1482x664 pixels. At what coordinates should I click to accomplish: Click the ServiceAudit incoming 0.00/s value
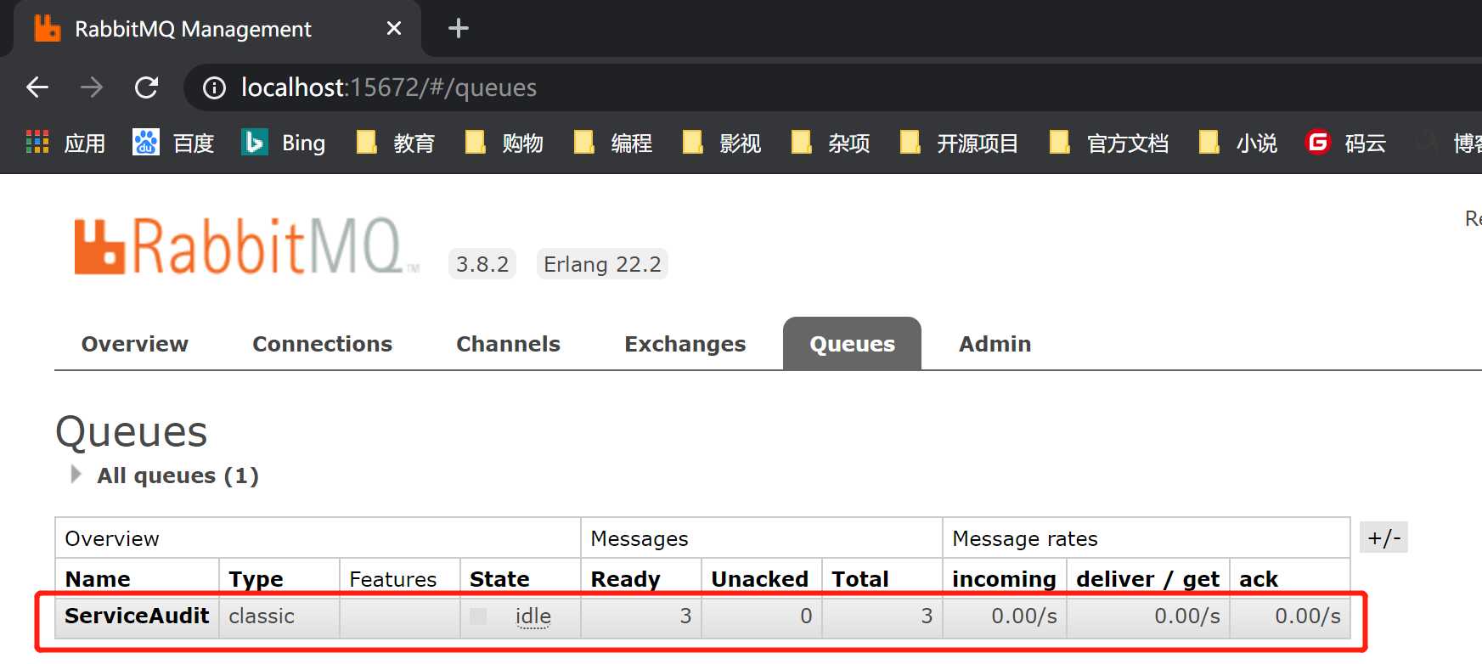pos(1024,616)
